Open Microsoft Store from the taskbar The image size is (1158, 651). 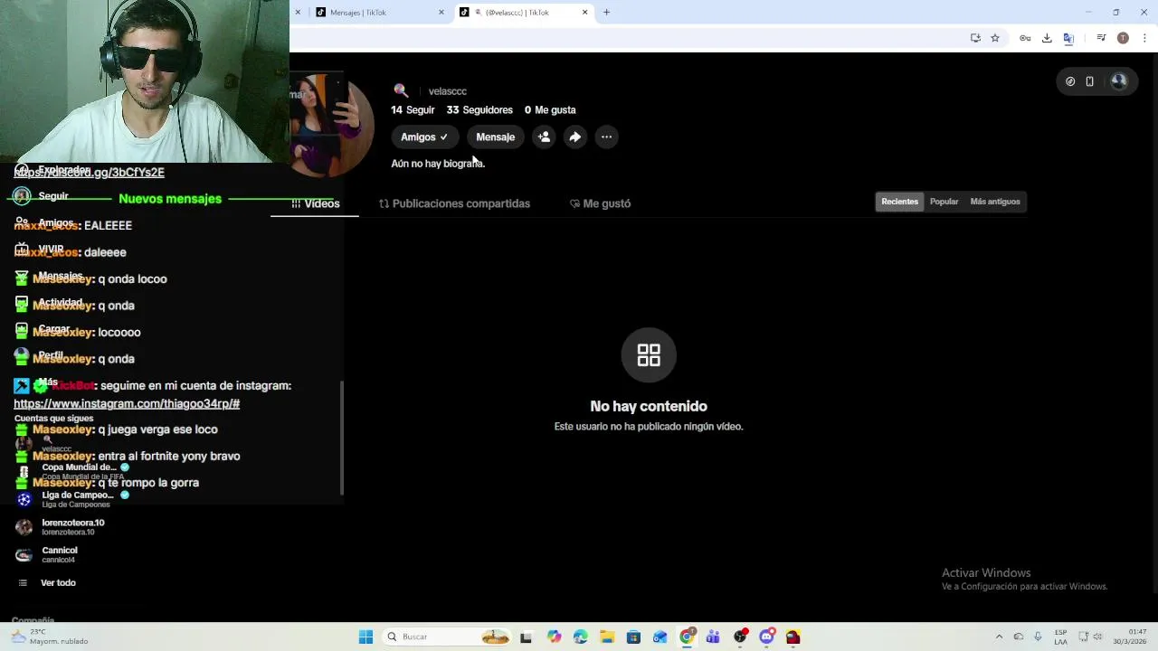(633, 637)
